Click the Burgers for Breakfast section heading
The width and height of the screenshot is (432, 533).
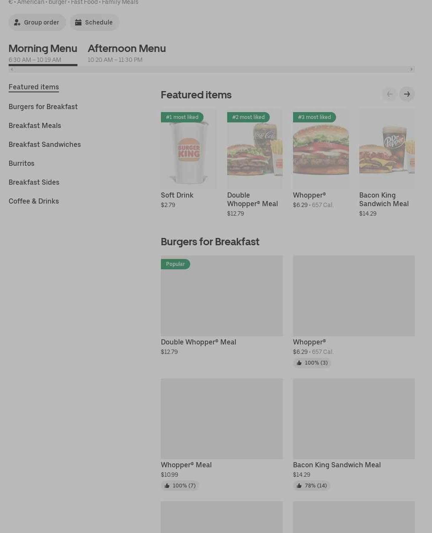click(x=210, y=241)
